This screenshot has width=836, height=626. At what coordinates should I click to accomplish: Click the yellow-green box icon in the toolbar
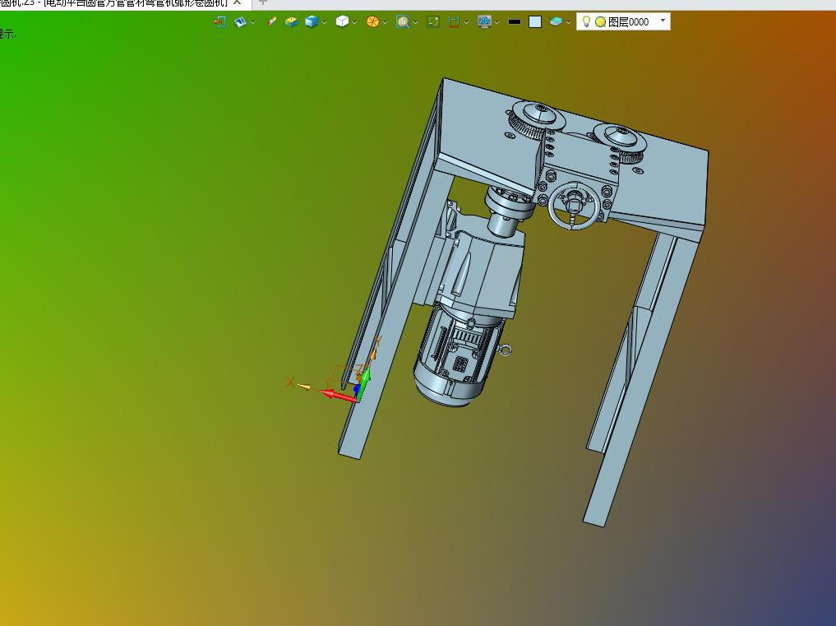click(291, 22)
